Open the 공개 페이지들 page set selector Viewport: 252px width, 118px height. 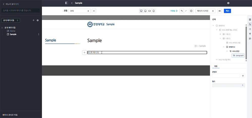click(11, 20)
